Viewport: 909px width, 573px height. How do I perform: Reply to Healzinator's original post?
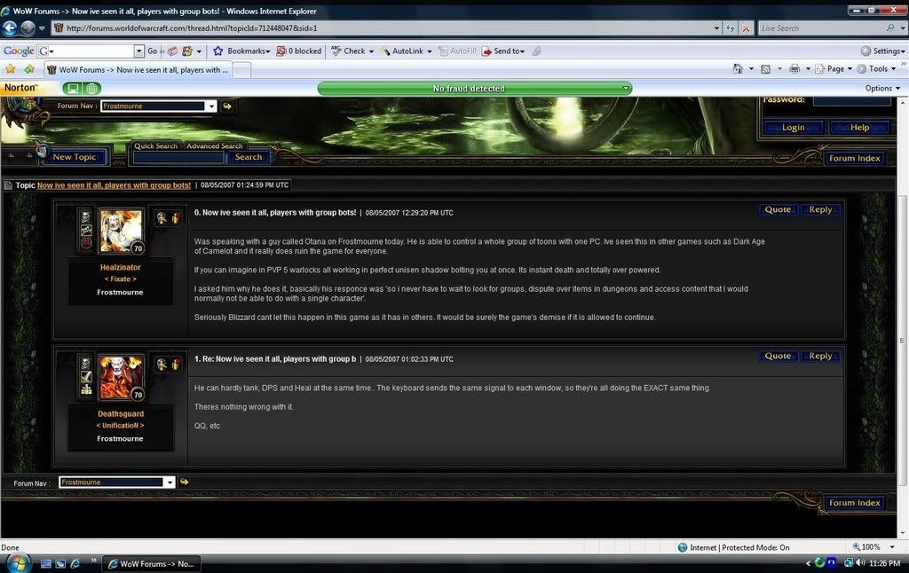(820, 209)
